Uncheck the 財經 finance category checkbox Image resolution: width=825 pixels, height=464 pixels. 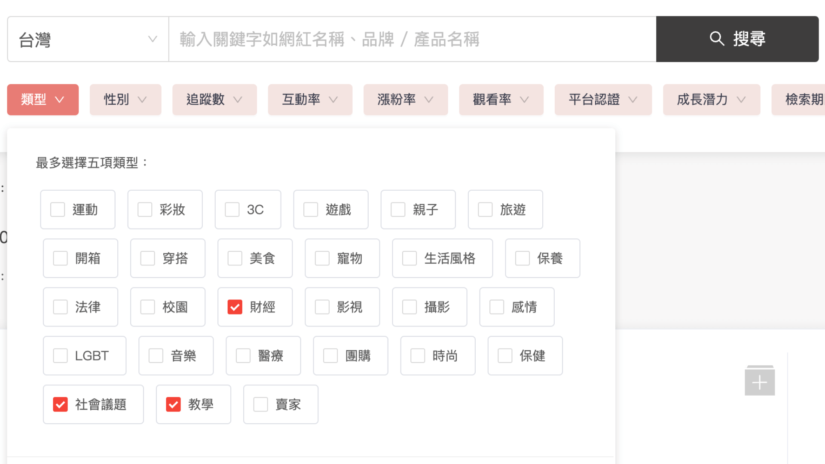(x=234, y=306)
